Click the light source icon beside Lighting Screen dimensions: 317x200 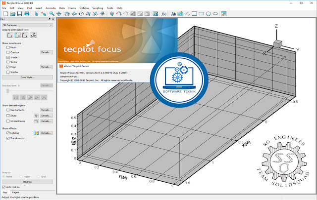(x=36, y=133)
